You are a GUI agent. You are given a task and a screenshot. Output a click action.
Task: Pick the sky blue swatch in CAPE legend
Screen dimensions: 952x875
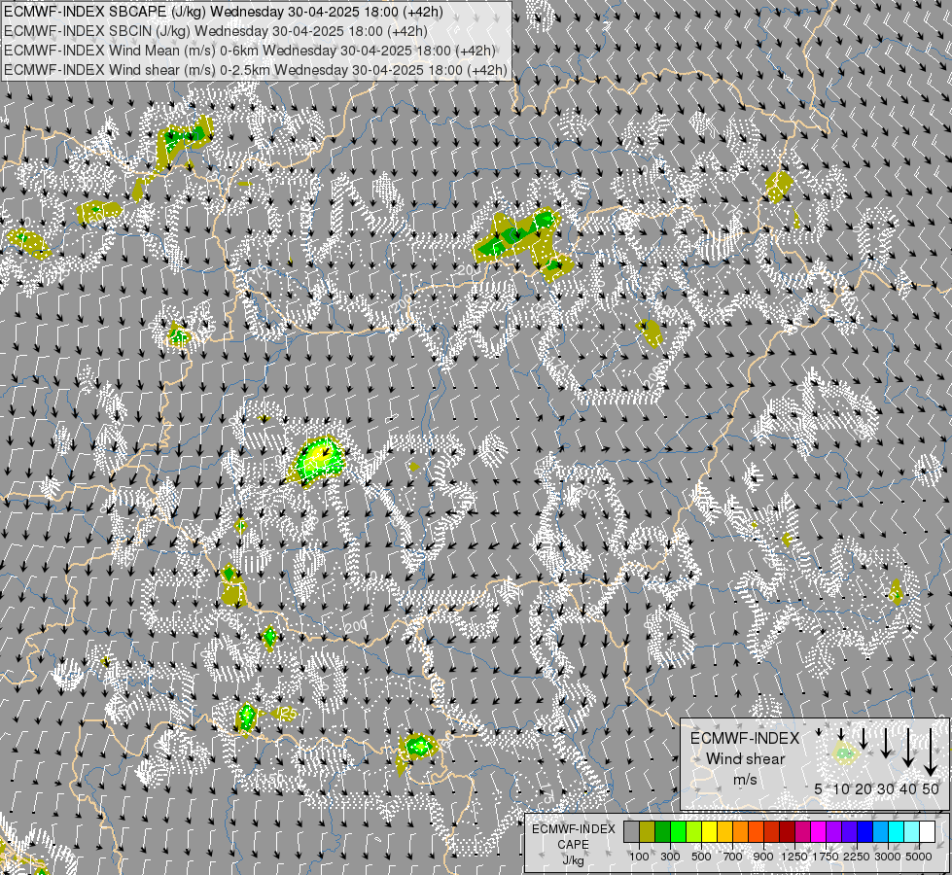(881, 831)
